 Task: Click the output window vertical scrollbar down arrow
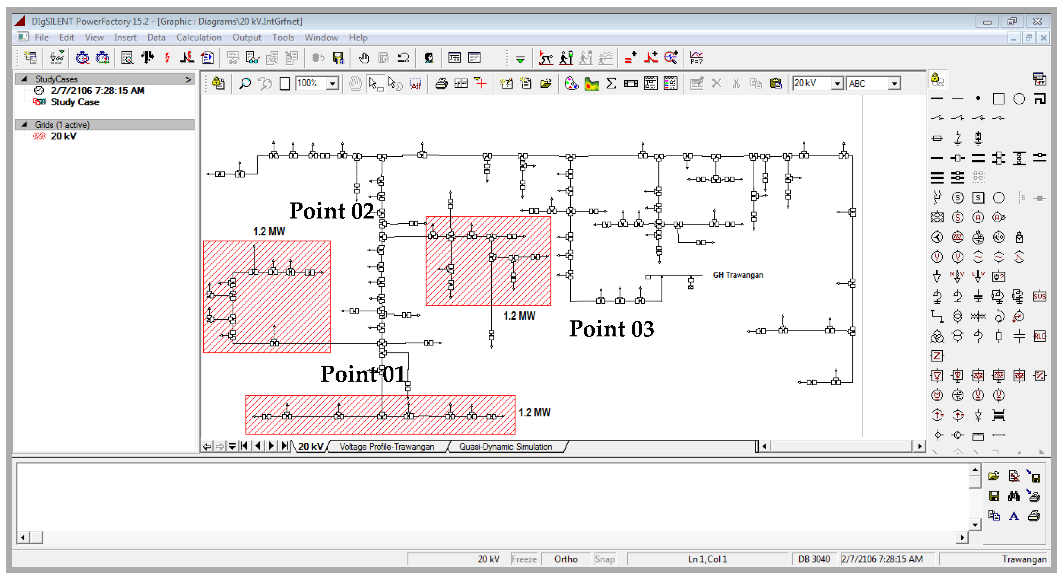click(975, 525)
